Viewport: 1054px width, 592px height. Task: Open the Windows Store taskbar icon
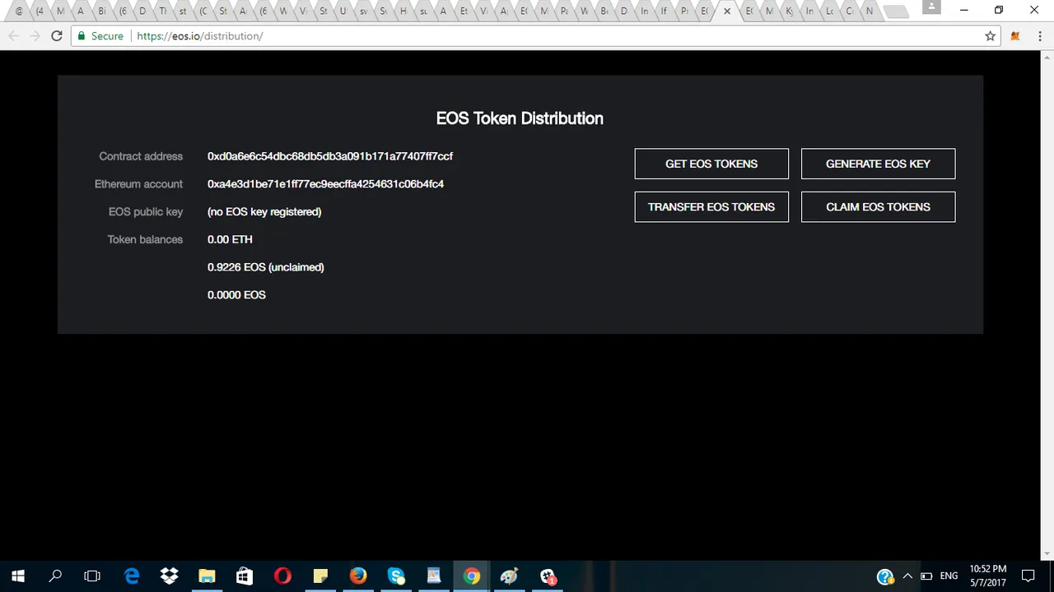point(245,576)
